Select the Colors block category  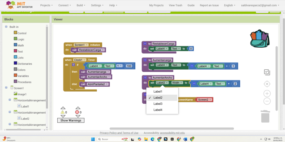21,70
